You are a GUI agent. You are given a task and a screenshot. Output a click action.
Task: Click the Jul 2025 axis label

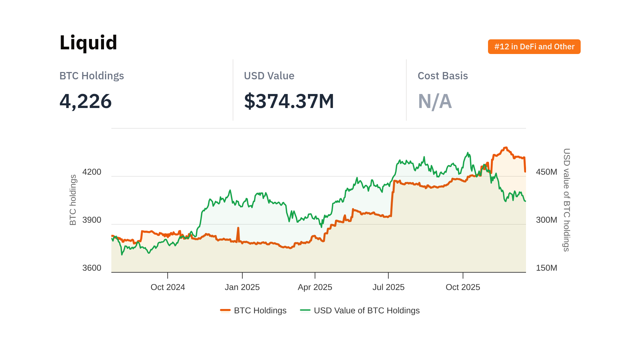pos(388,287)
